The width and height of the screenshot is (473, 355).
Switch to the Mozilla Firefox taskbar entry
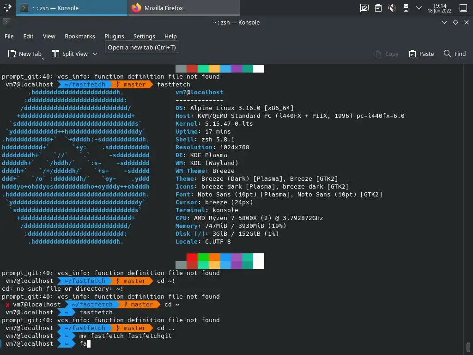pyautogui.click(x=184, y=8)
